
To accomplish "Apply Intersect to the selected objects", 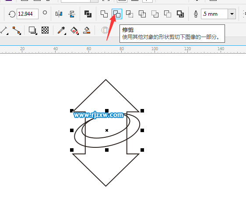I will pyautogui.click(x=130, y=14).
